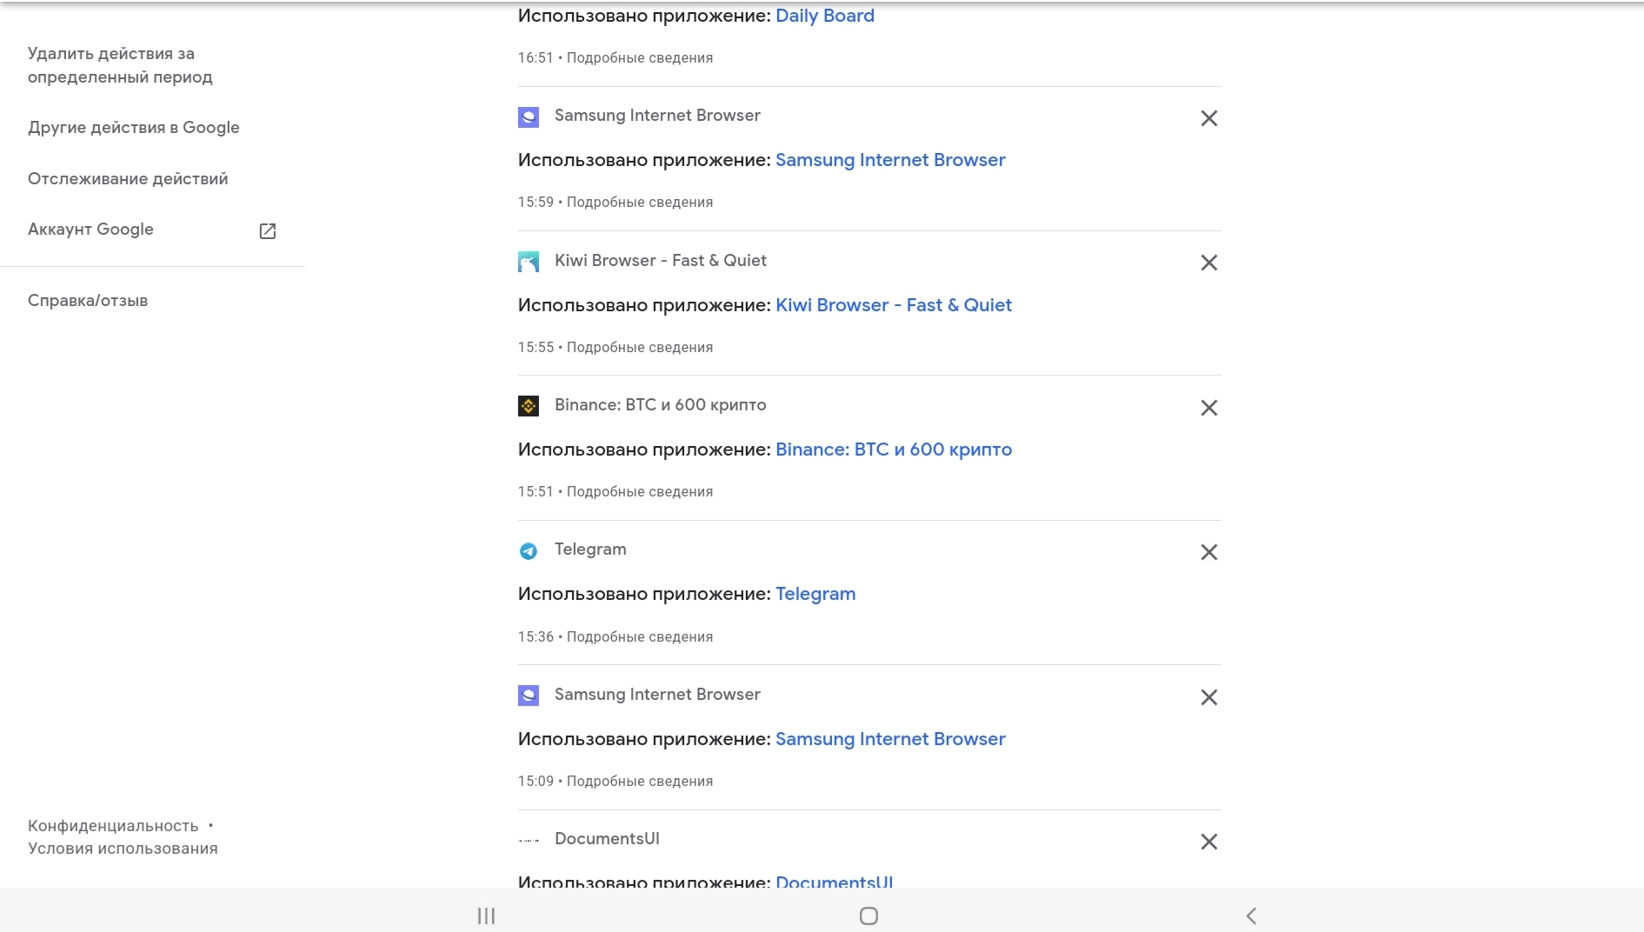Open Kiwi Browser - Fast & Quiet link

pyautogui.click(x=894, y=305)
